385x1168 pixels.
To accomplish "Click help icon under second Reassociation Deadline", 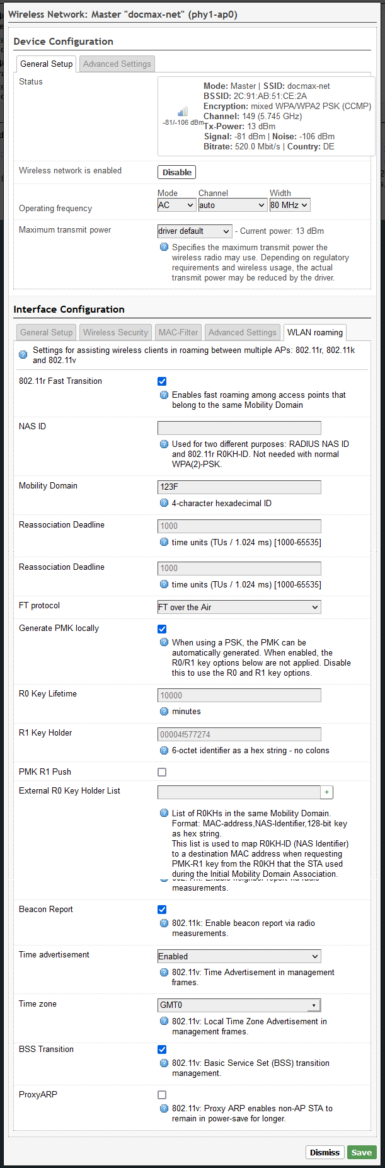I will point(164,584).
